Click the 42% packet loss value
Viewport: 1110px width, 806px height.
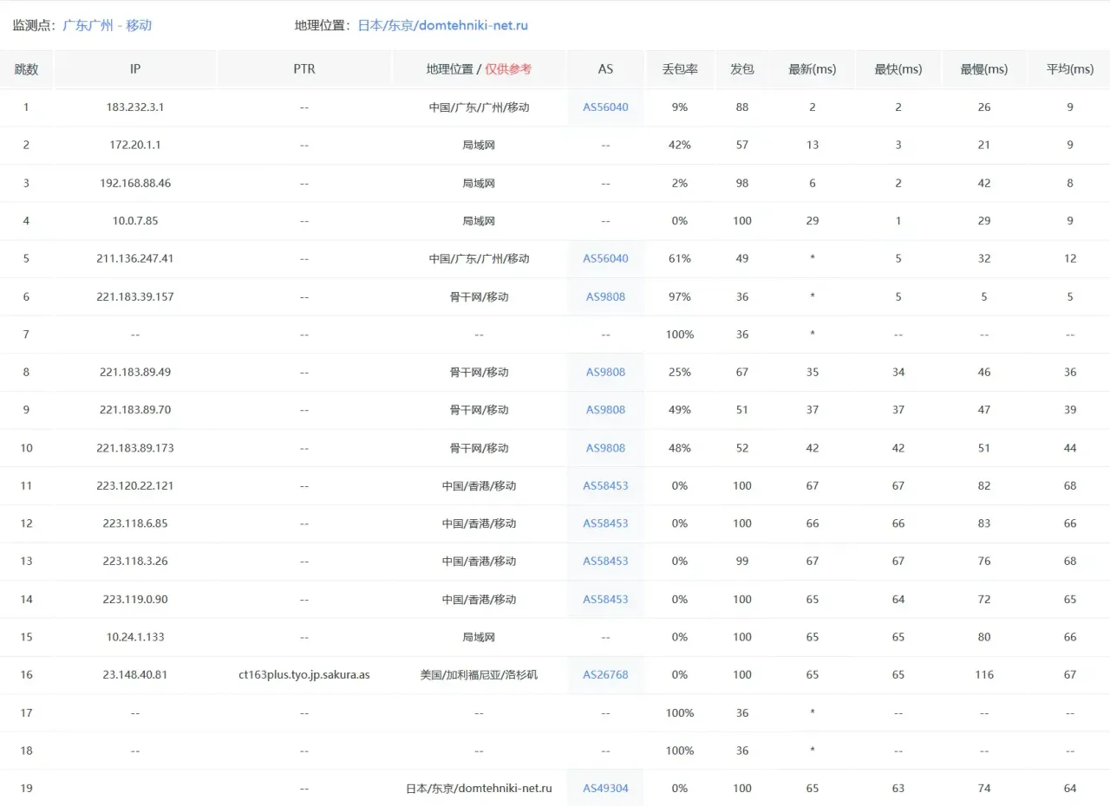click(680, 145)
